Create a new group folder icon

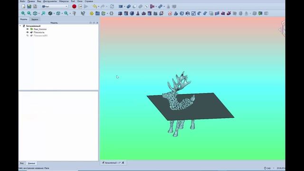pos(97,13)
